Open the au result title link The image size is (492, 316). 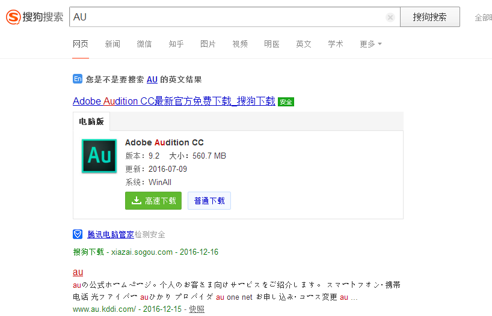click(78, 272)
